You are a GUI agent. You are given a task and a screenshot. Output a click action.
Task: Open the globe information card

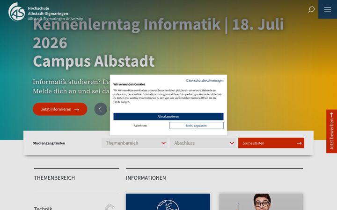[168, 202]
